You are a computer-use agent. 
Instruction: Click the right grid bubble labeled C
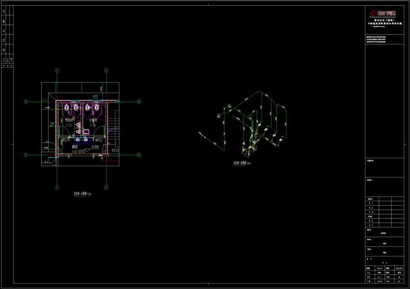139,155
